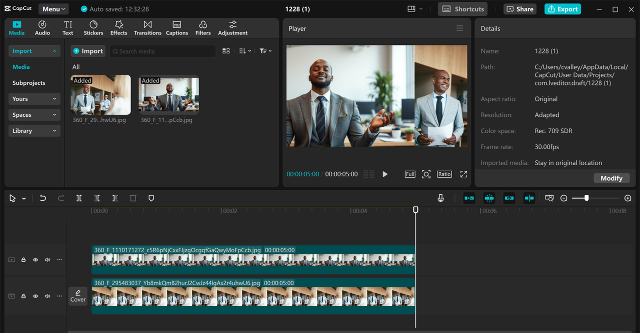Viewport: 640px width, 333px height.
Task: Click the Export button
Action: tap(562, 9)
